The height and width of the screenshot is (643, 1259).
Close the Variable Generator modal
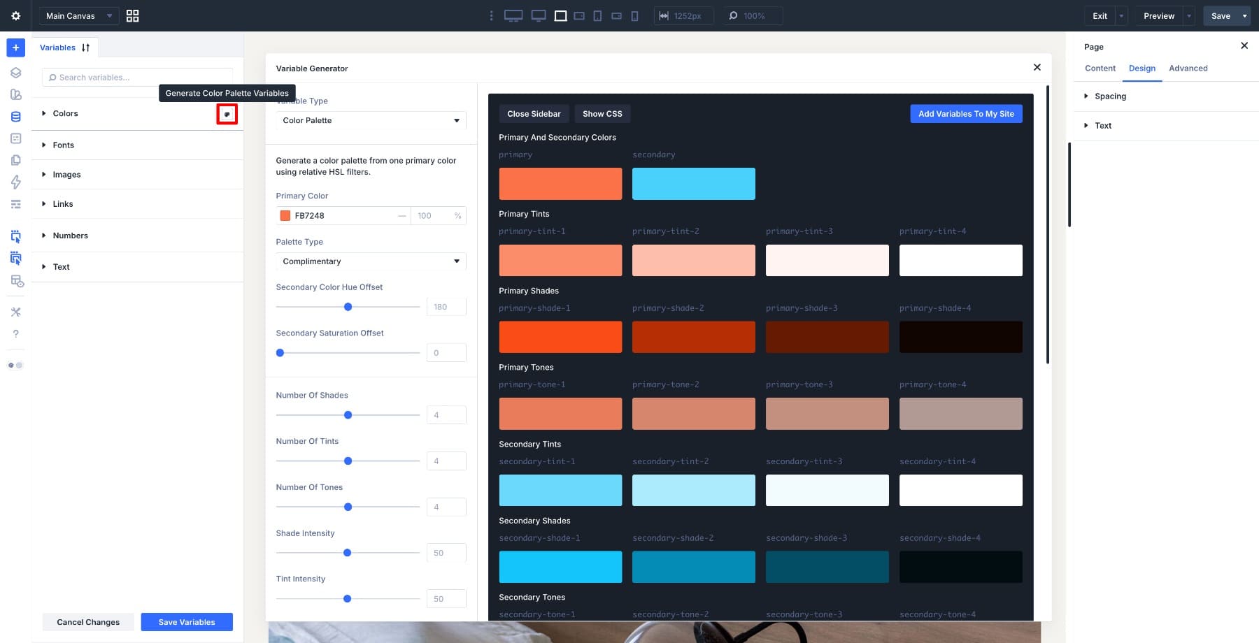pos(1037,67)
